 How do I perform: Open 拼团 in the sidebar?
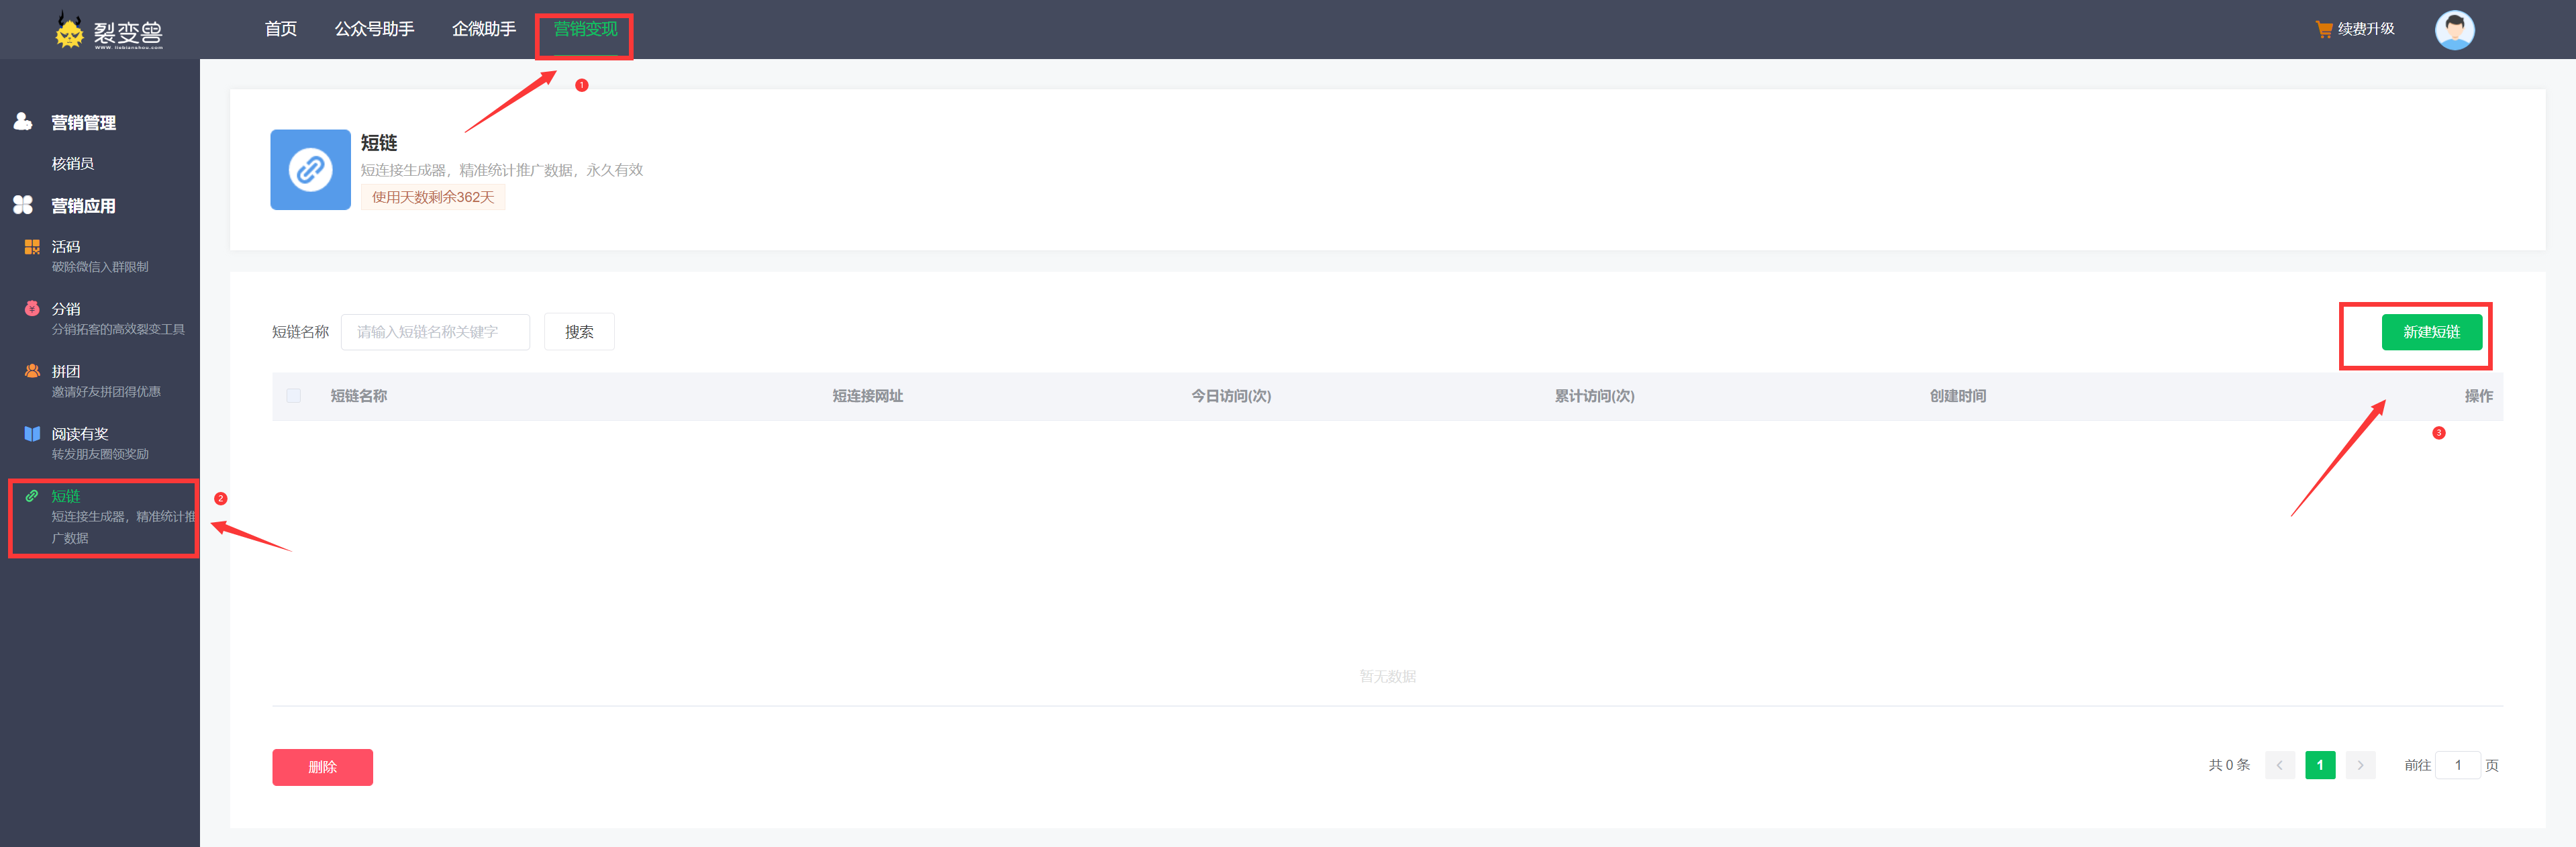(x=66, y=372)
